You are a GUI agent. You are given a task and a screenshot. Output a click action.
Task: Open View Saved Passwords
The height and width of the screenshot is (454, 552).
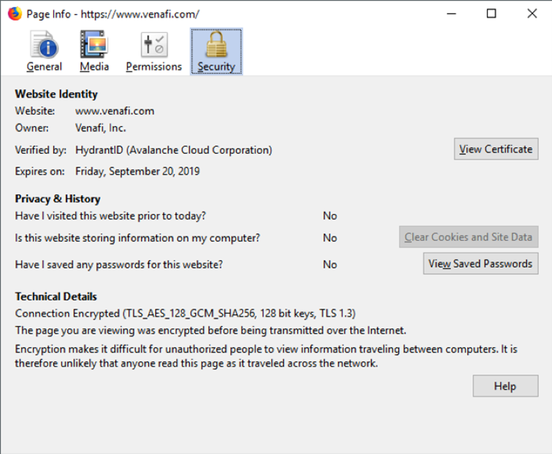(x=480, y=263)
